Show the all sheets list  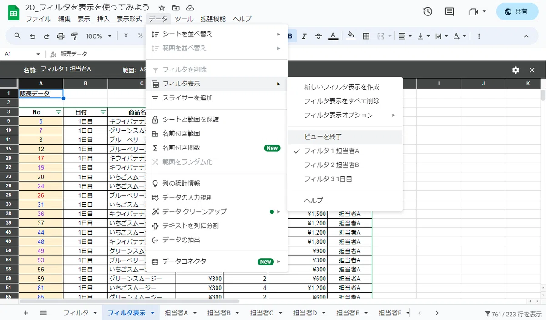44,313
